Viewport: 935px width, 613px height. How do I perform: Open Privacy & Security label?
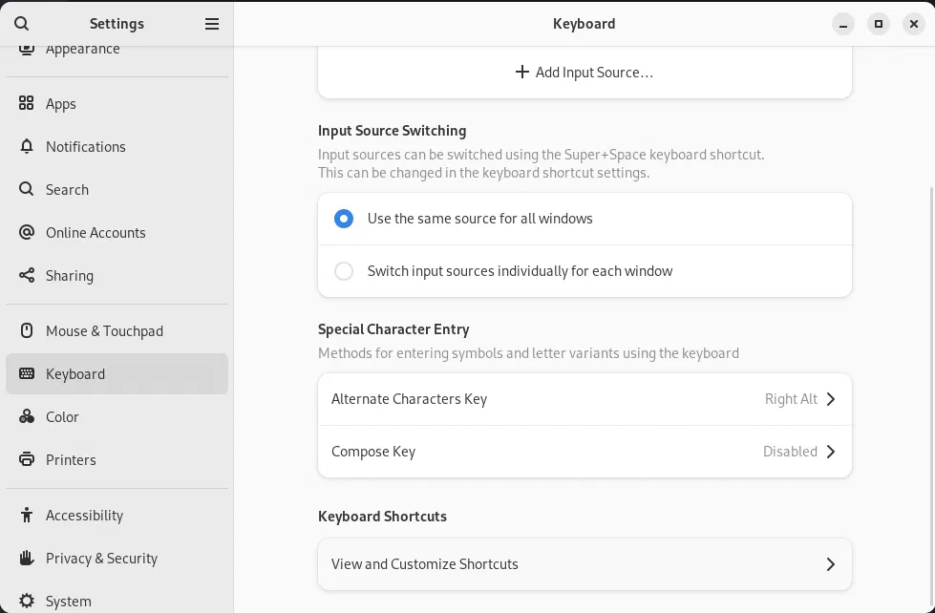pyautogui.click(x=102, y=559)
